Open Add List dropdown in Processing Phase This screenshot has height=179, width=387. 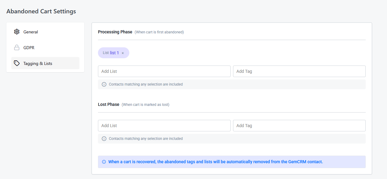tap(164, 71)
